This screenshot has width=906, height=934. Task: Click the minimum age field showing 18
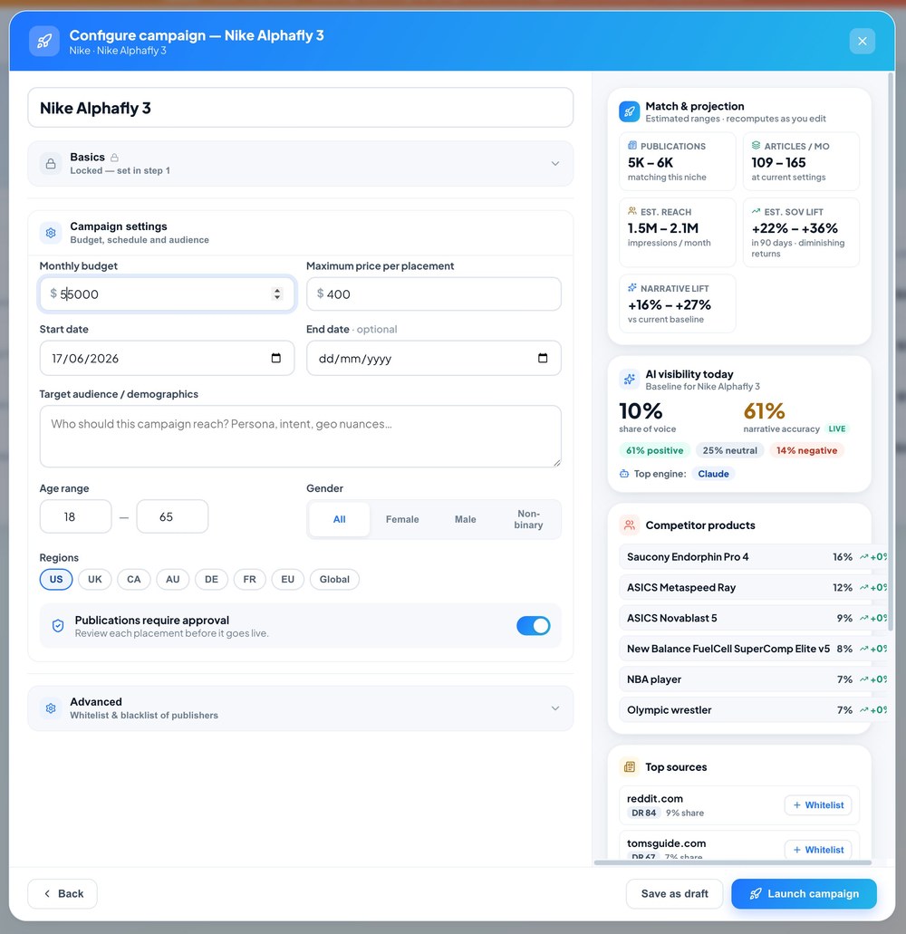[75, 516]
